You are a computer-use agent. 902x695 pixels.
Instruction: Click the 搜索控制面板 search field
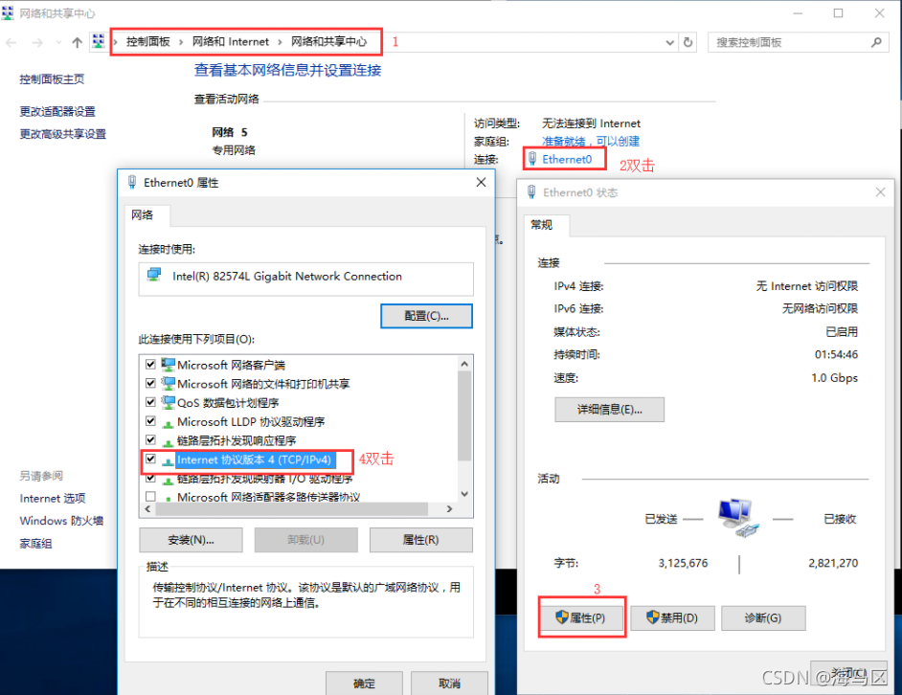pos(791,42)
